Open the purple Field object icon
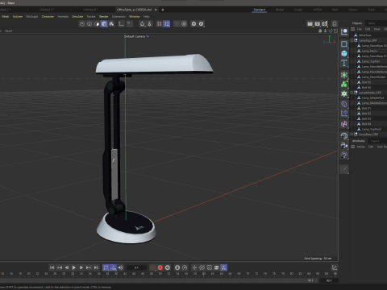387x290 pixels. click(x=344, y=114)
